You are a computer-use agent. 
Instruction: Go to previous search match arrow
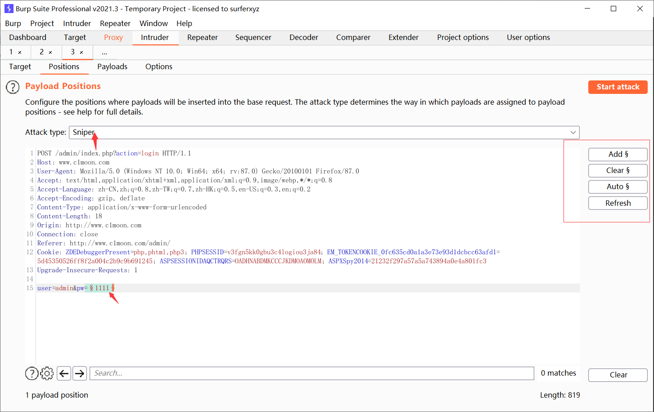pos(64,373)
